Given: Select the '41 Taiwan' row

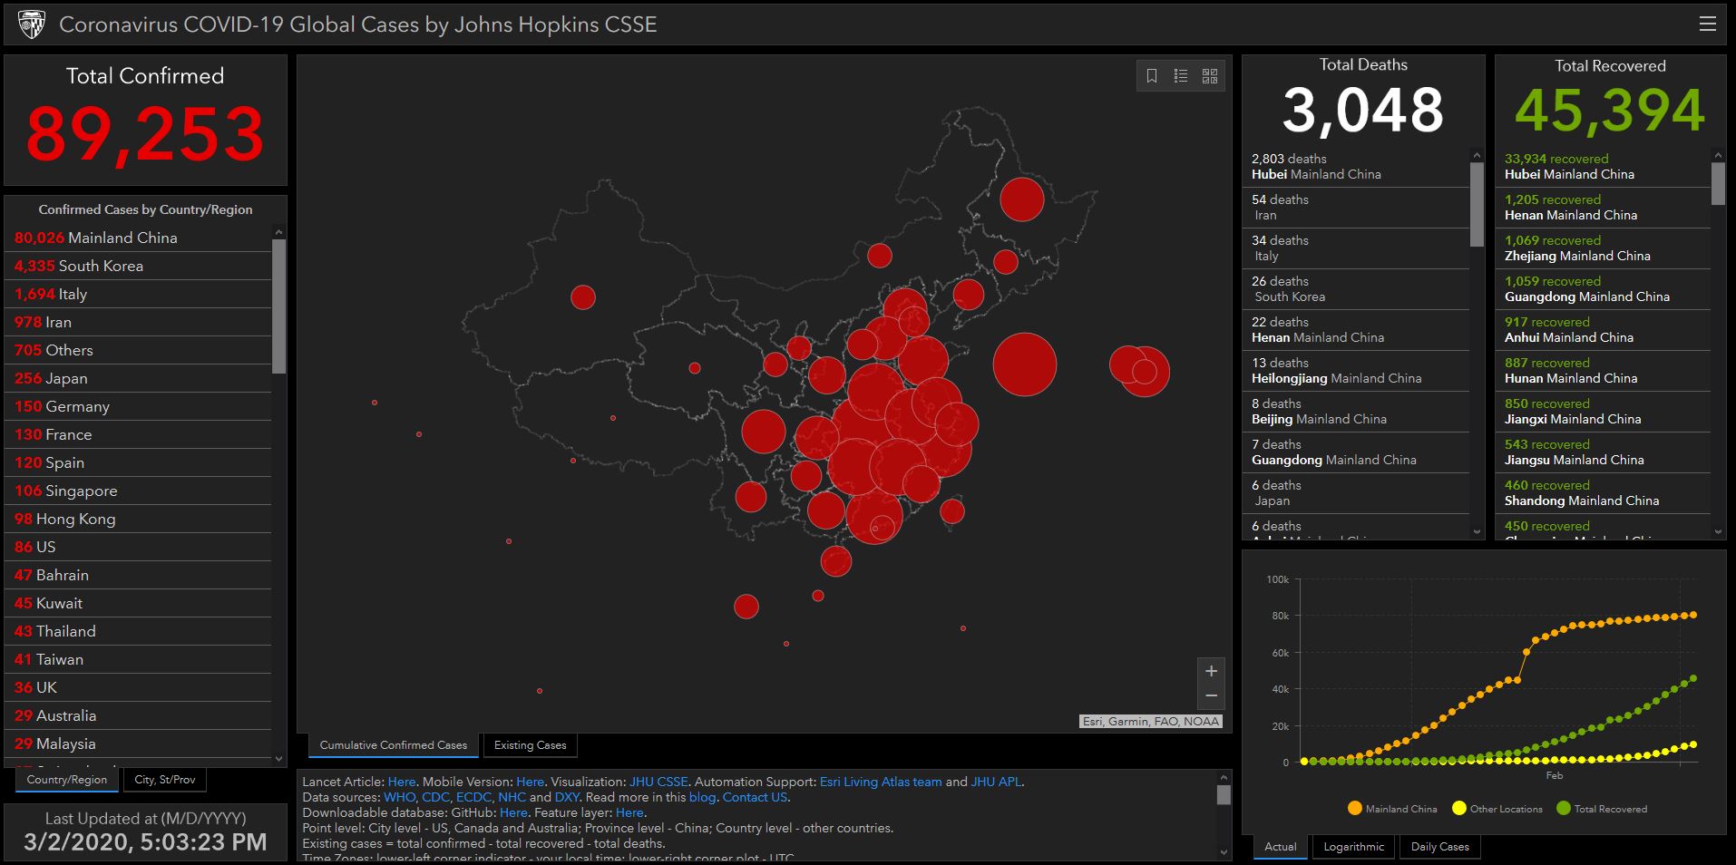Looking at the screenshot, I should pos(139,659).
